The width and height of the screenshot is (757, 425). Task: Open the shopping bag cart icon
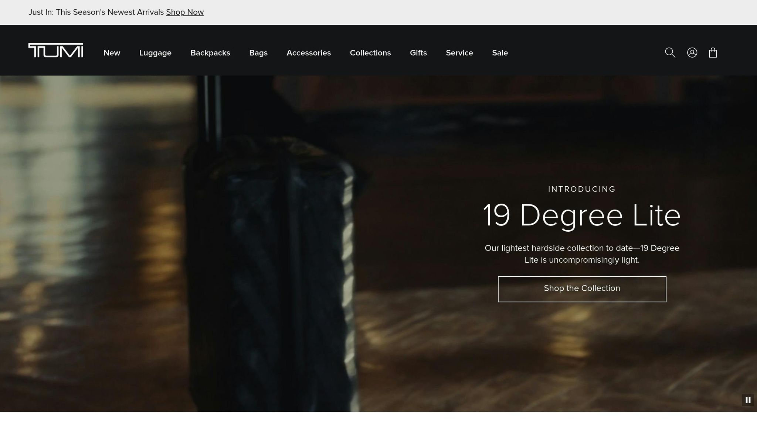pyautogui.click(x=713, y=53)
